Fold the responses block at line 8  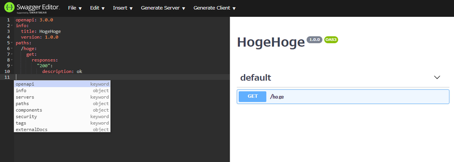[x=12, y=60]
